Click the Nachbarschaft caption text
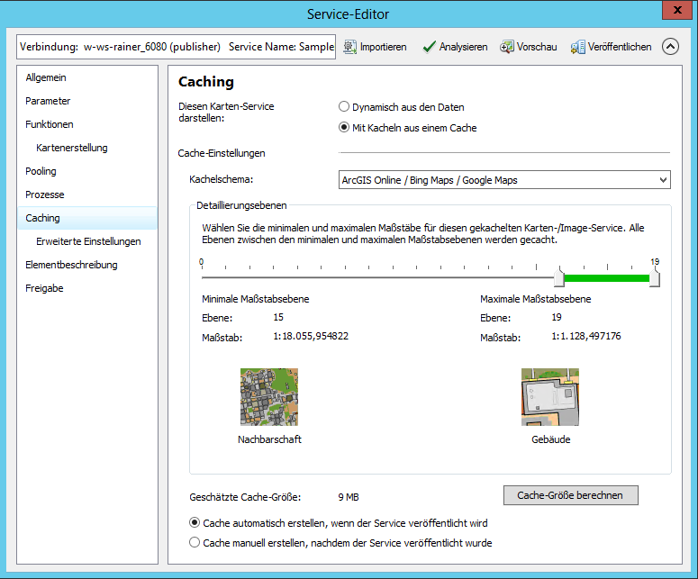698x579 pixels. [269, 439]
